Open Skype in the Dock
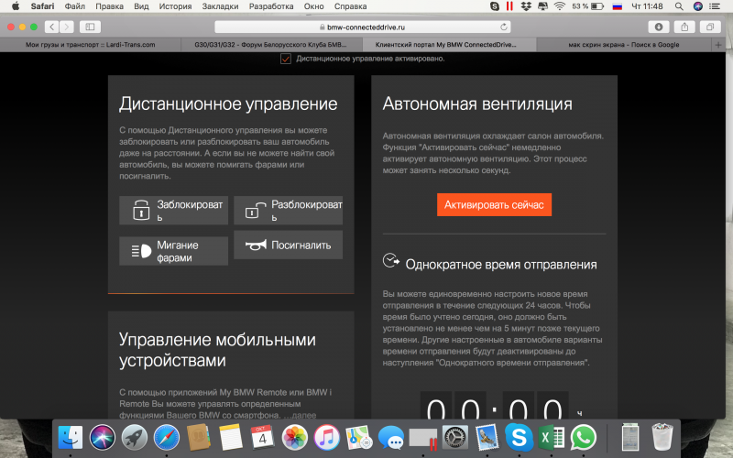The image size is (733, 458). coord(519,438)
